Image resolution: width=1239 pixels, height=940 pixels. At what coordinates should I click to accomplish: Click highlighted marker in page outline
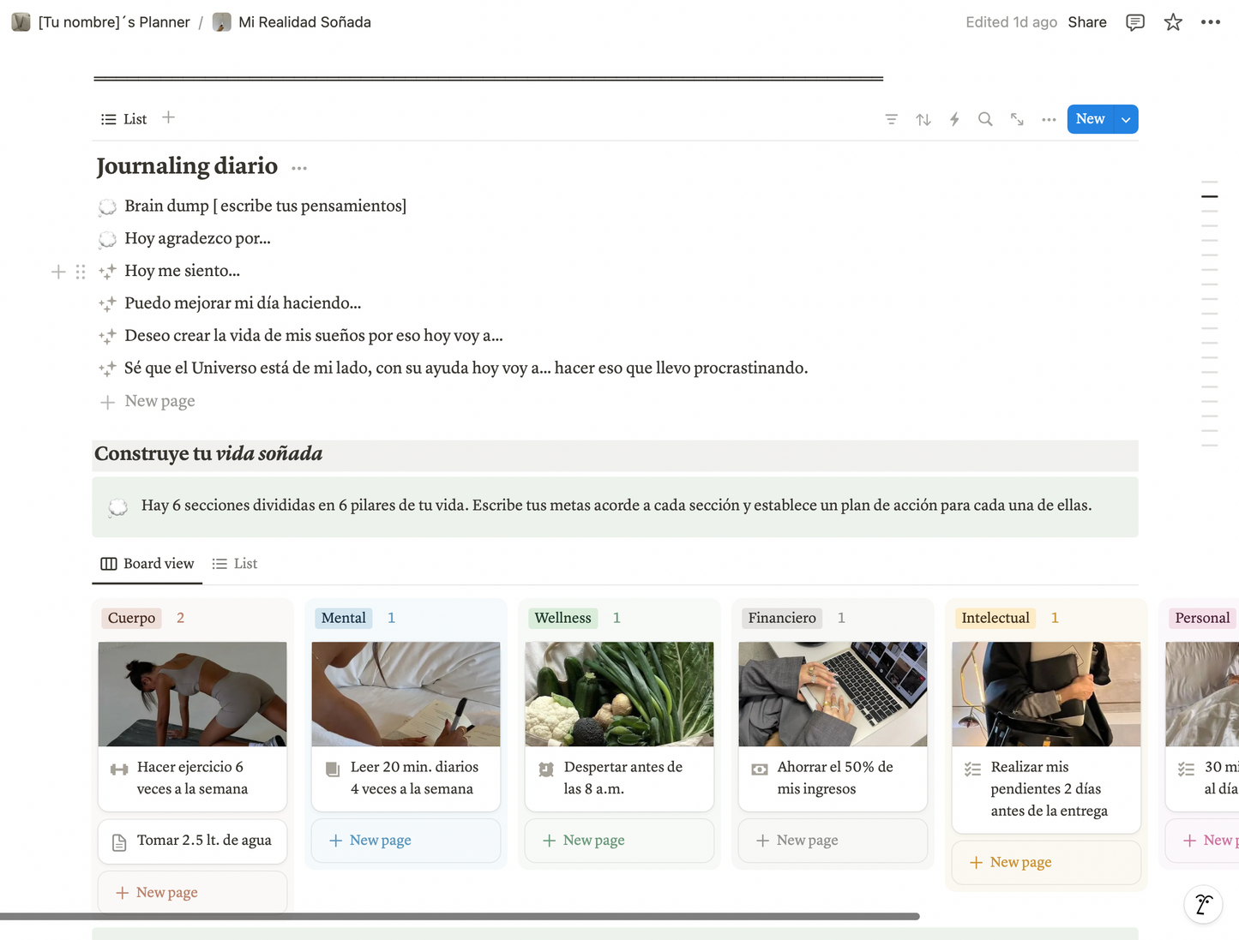coord(1209,196)
